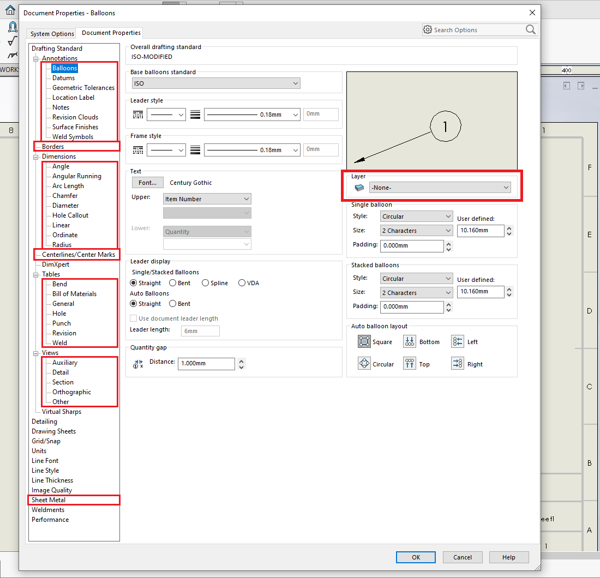Image resolution: width=600 pixels, height=578 pixels.
Task: Open the Base balloons standard ISO dropdown
Action: click(x=217, y=83)
